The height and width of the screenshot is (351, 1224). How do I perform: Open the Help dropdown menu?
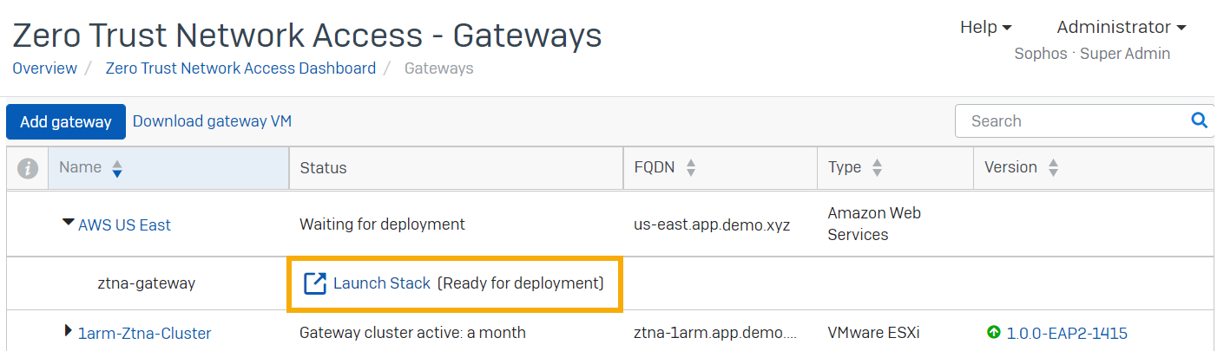click(985, 27)
